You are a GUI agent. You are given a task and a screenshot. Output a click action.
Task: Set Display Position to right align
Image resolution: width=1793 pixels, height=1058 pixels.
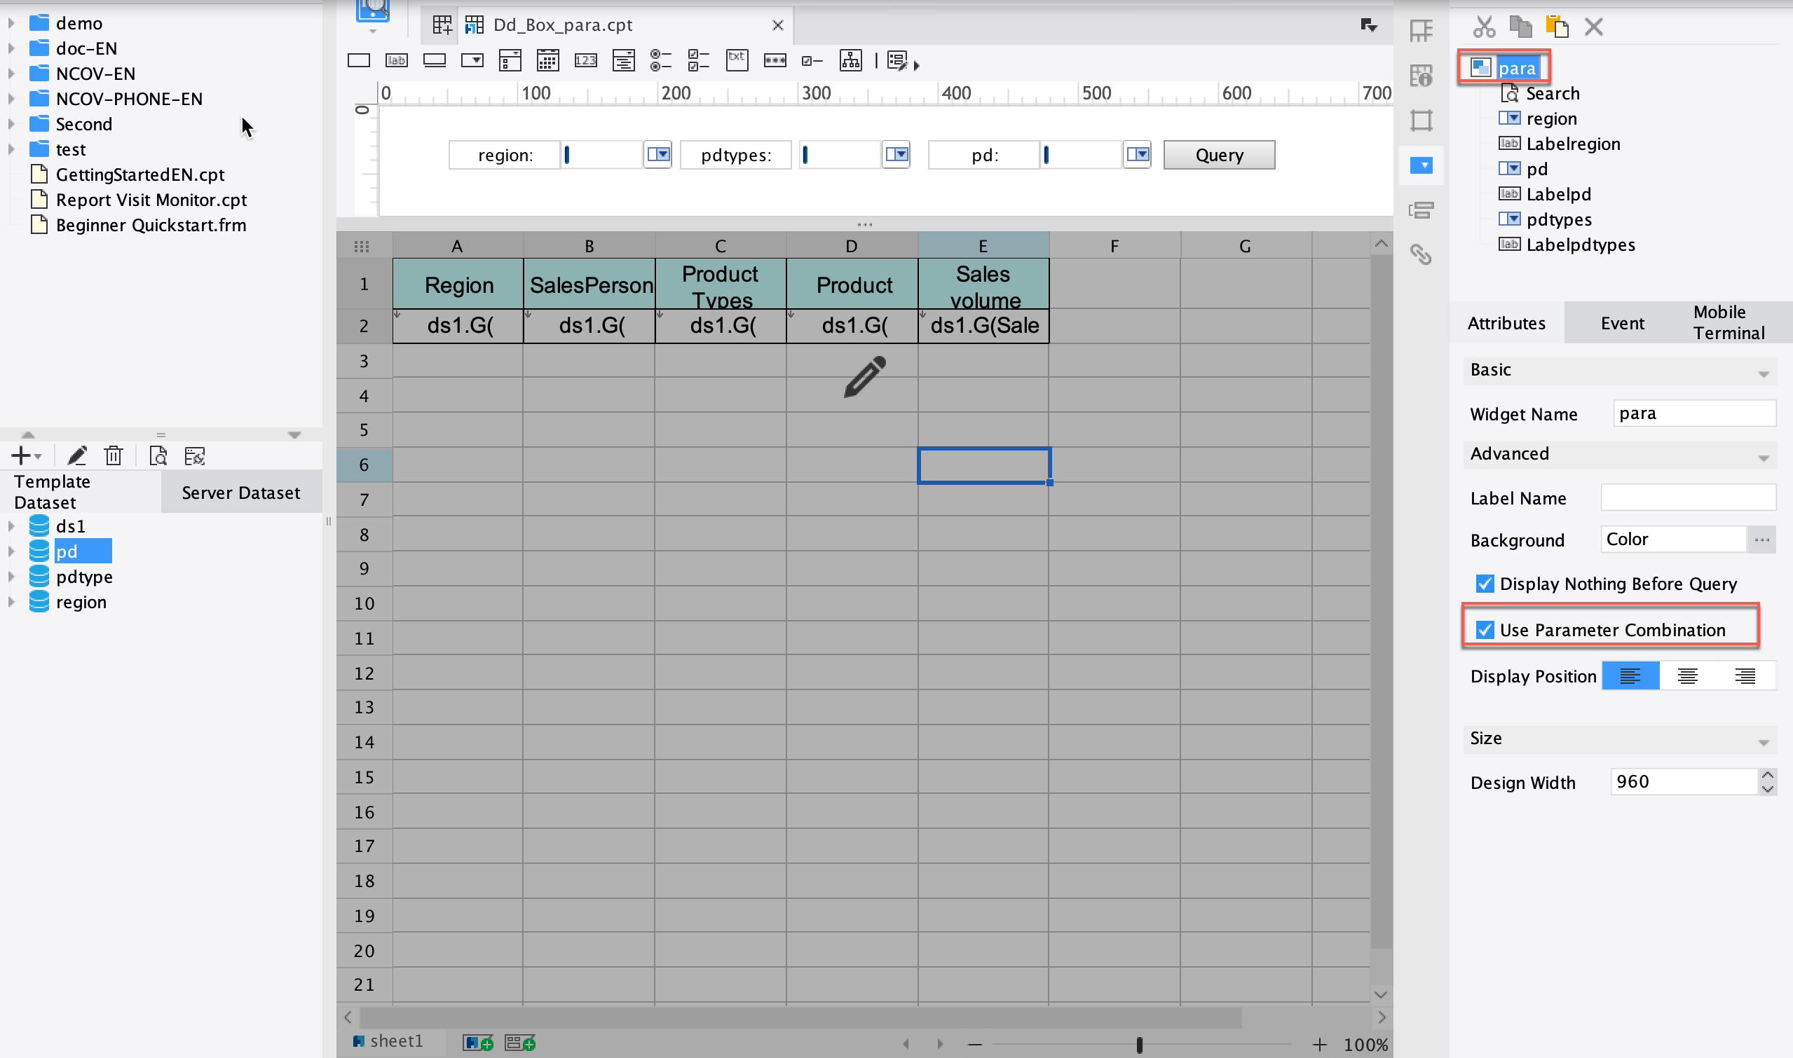[1745, 676]
